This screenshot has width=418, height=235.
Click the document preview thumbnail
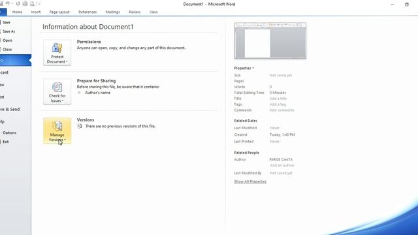point(270,40)
